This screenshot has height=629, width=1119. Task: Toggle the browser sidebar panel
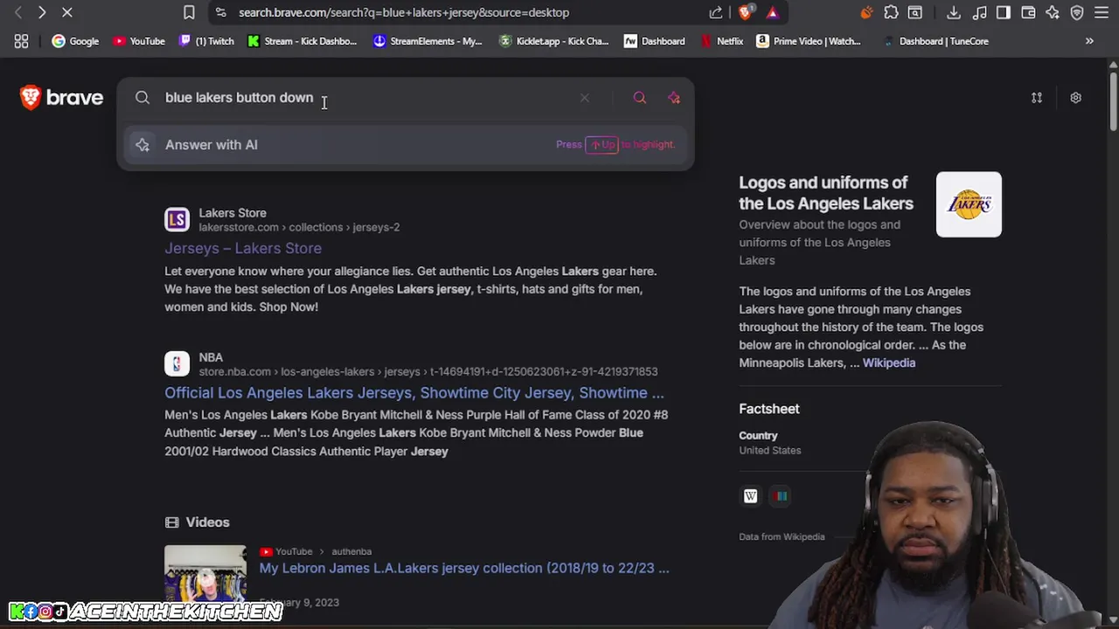[1004, 12]
